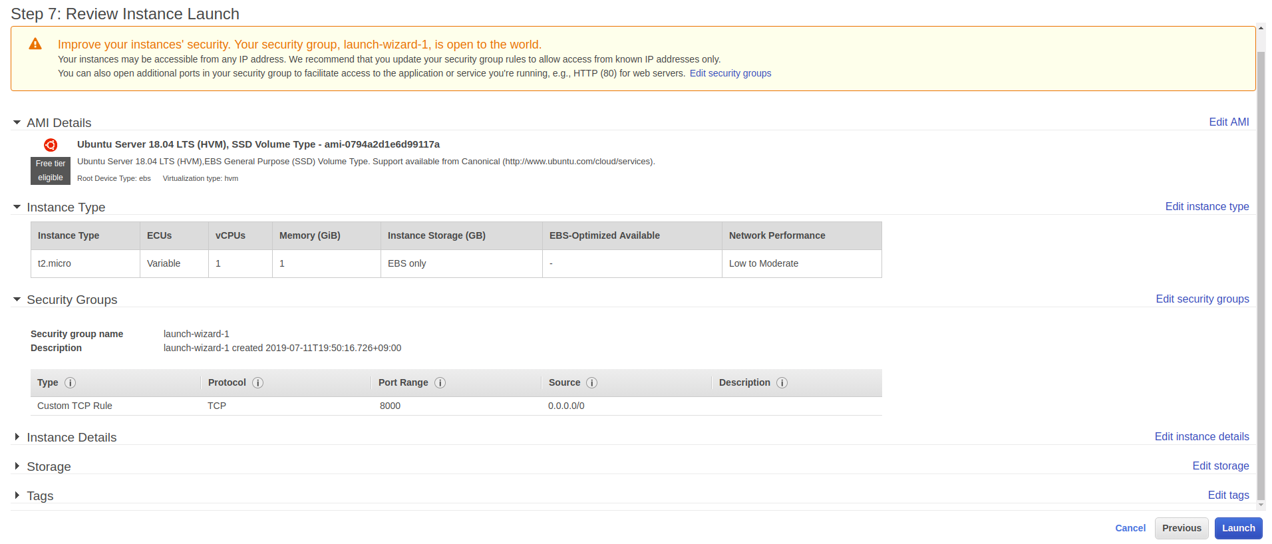Click the Ubuntu logo icon
The height and width of the screenshot is (544, 1272).
[x=51, y=145]
